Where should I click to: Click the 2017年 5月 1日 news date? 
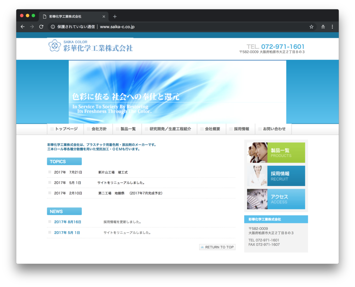coord(67,233)
